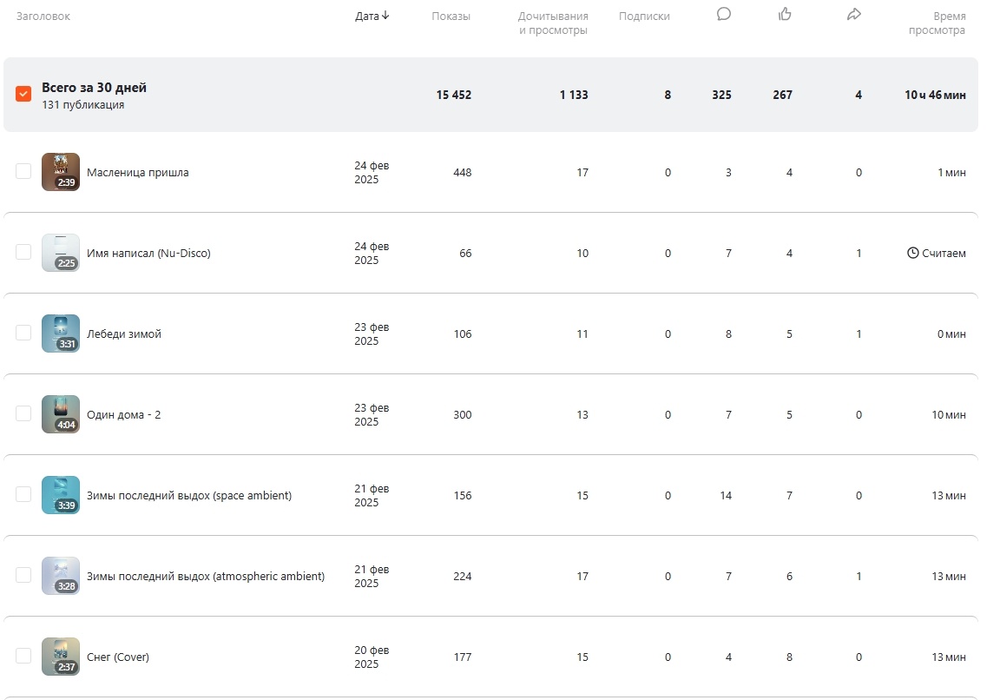Open the Имя написал (Nu-Disco) thumbnail
This screenshot has width=1000, height=700.
tap(61, 253)
